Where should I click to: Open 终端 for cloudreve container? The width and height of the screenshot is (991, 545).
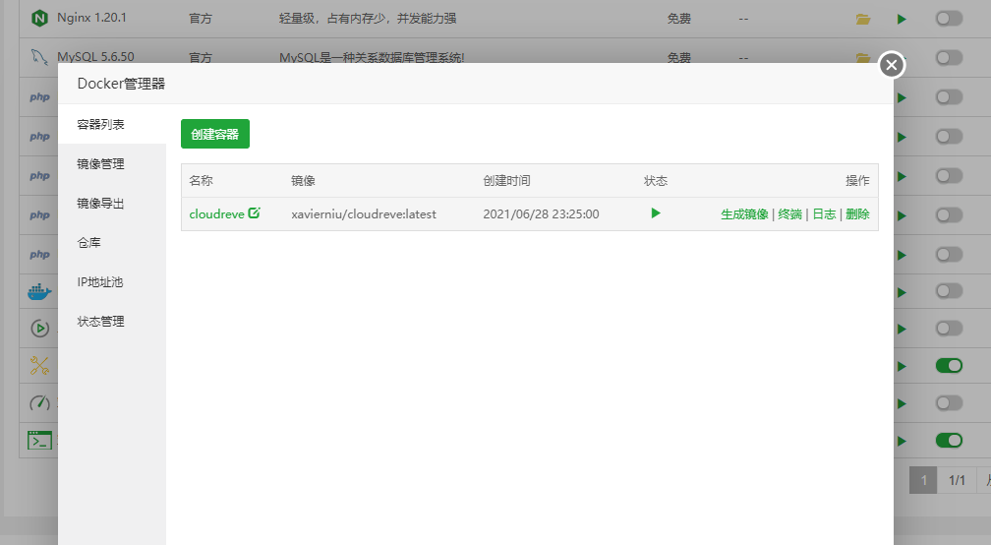pyautogui.click(x=790, y=214)
